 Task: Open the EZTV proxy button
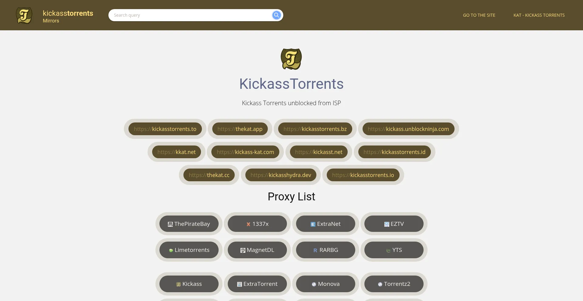(x=394, y=224)
